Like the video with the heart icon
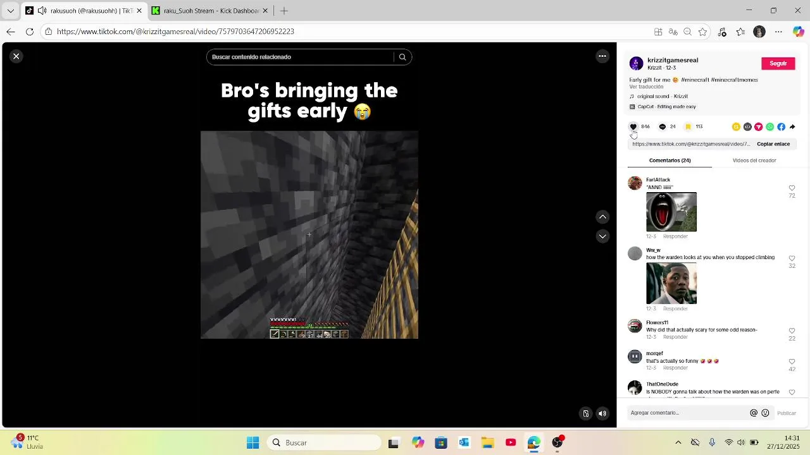The image size is (810, 455). click(x=633, y=126)
